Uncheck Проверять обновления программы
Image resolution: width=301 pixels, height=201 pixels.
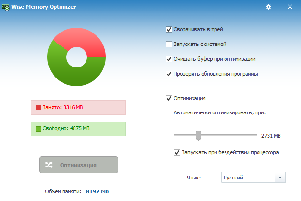click(169, 74)
